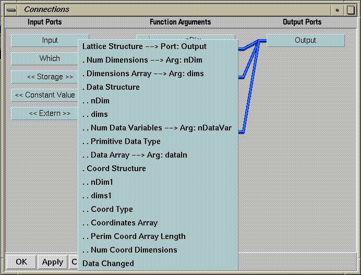The height and width of the screenshot is (275, 361).
Task: Select Data Changed at menu bottom
Action: 108,264
